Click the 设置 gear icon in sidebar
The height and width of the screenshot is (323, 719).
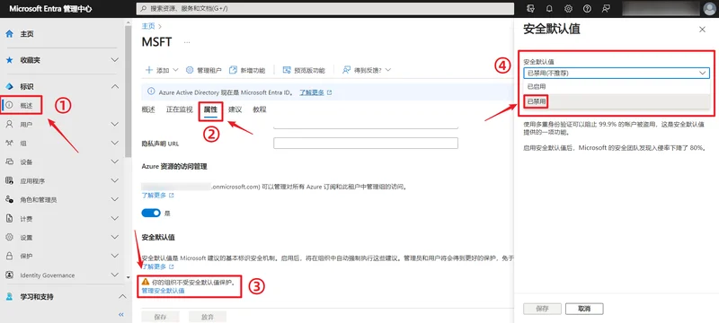click(x=9, y=238)
